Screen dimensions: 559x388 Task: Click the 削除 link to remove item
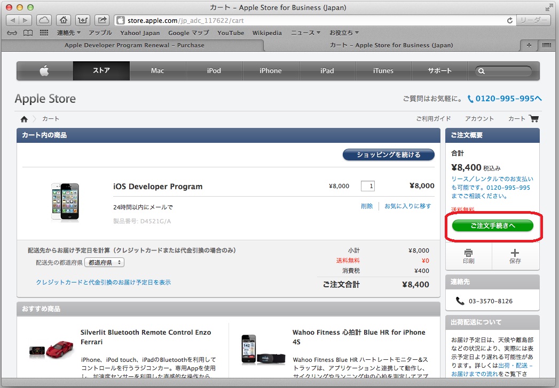(x=367, y=206)
